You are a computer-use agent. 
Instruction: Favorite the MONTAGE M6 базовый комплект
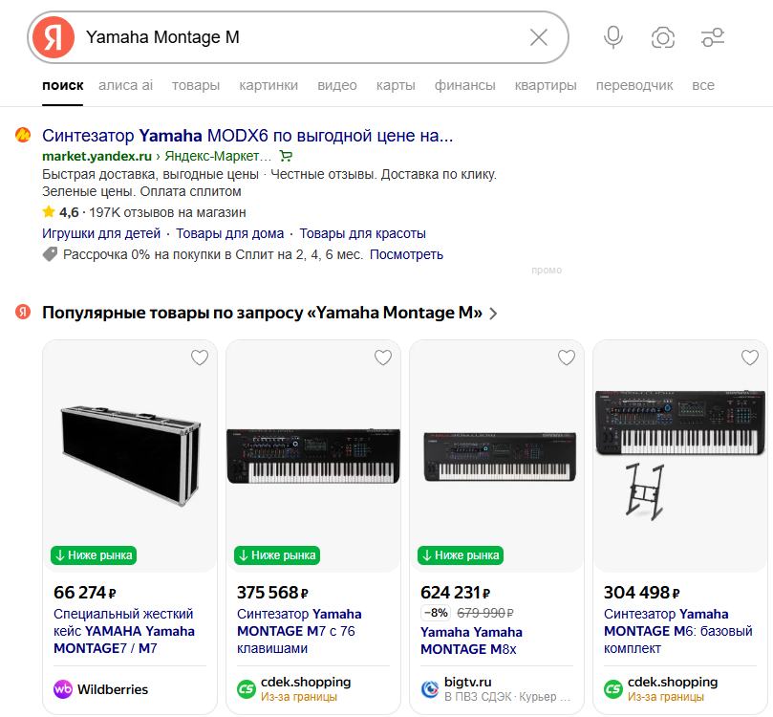(x=750, y=358)
